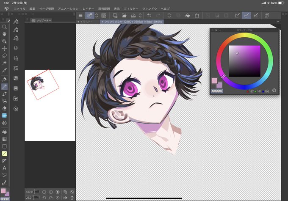Open the アニメーション menu

tap(68, 8)
